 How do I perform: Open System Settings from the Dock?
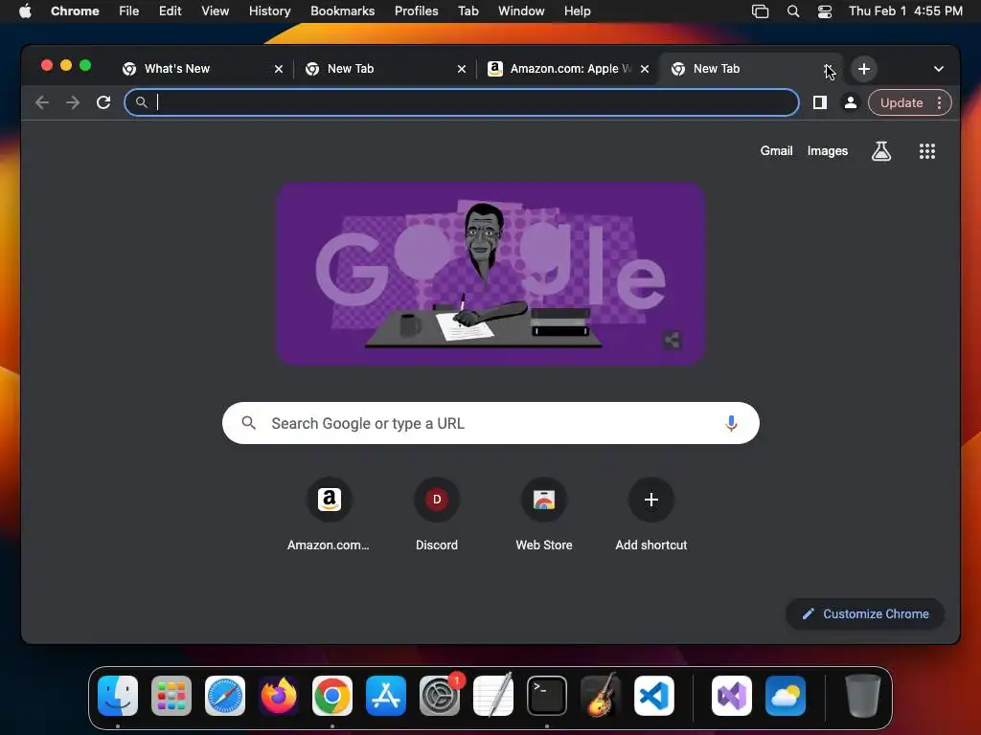point(439,696)
